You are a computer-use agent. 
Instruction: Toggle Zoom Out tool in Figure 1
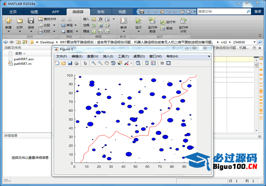click(100, 63)
